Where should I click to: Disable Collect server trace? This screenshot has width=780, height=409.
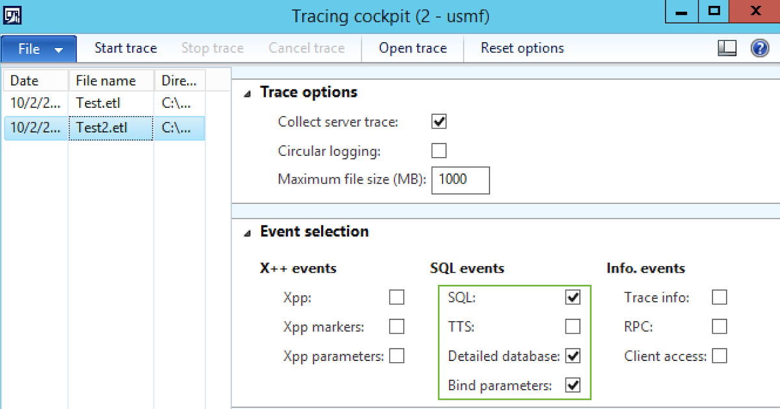tap(439, 121)
